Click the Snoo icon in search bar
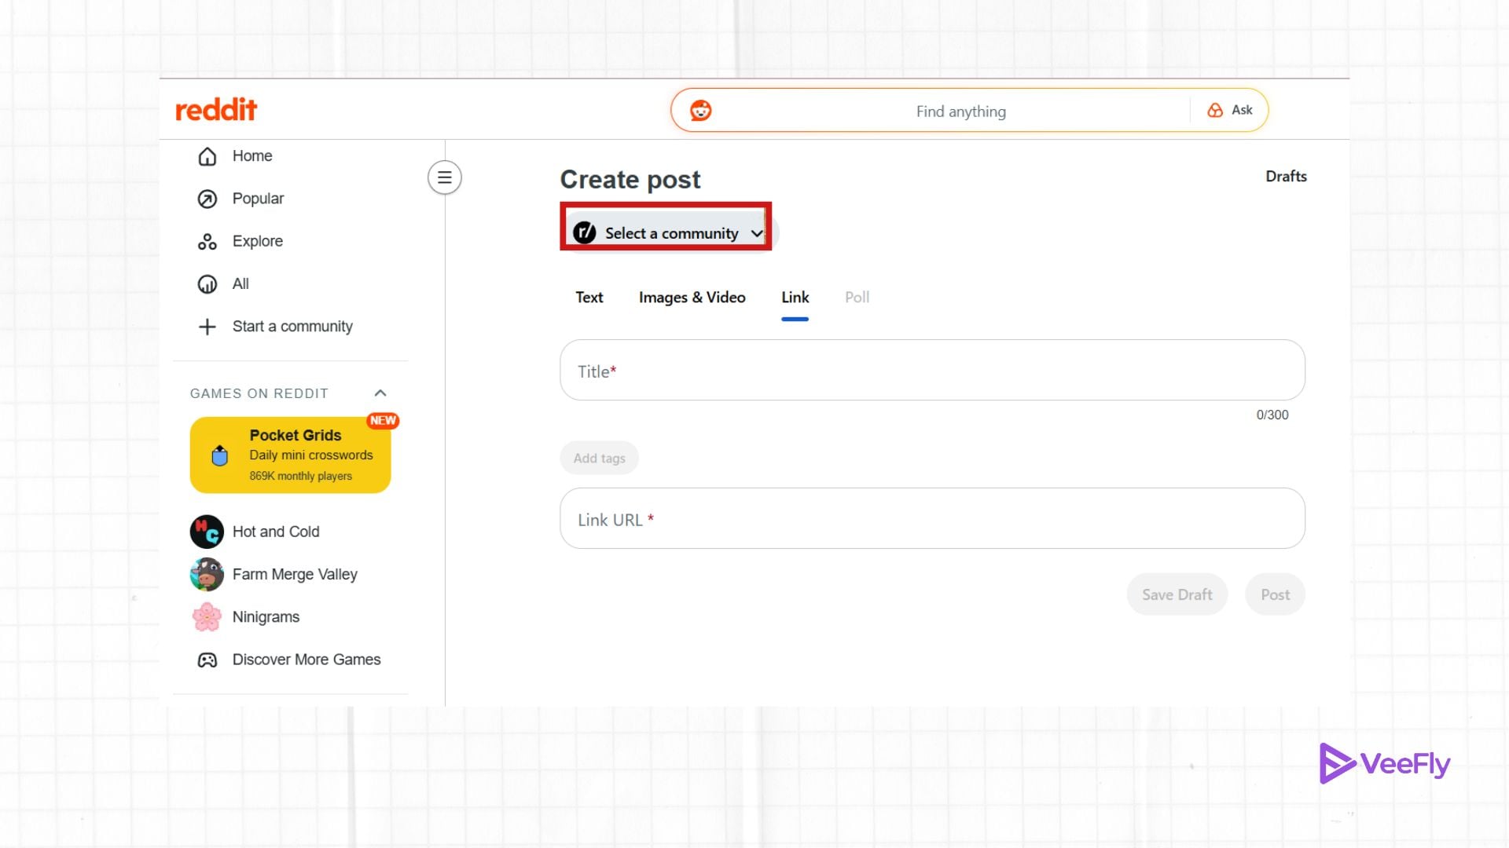Viewport: 1509px width, 848px height. click(700, 111)
